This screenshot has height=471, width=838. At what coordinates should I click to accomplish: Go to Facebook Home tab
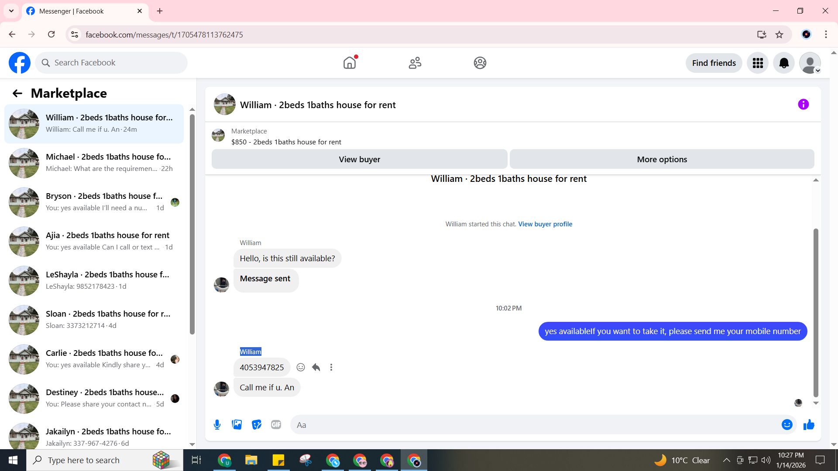(x=350, y=63)
